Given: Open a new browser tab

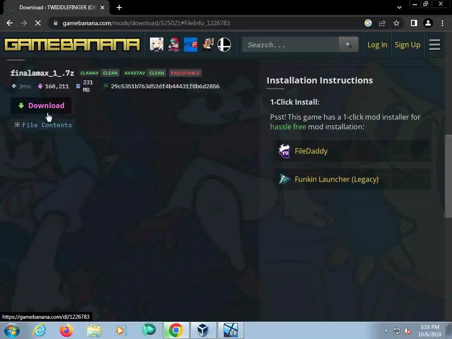Looking at the screenshot, I should pos(119,8).
